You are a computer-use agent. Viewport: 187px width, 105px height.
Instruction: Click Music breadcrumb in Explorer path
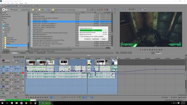pos(48,10)
